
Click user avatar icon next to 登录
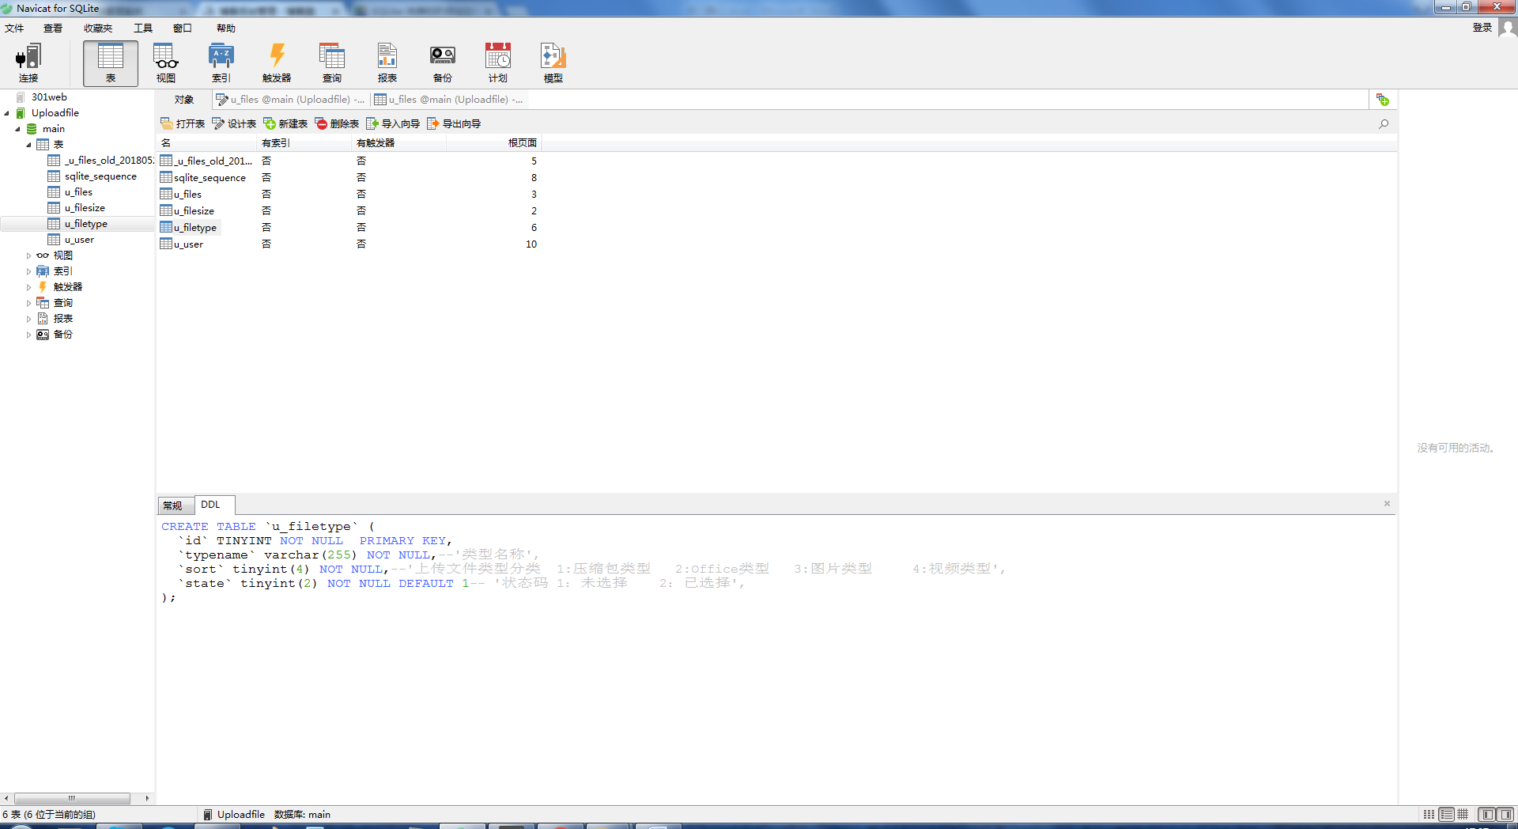coord(1508,28)
